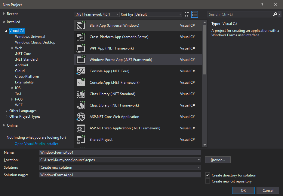Open the Sort by Default dropdown
This screenshot has height=196, width=283.
click(158, 14)
